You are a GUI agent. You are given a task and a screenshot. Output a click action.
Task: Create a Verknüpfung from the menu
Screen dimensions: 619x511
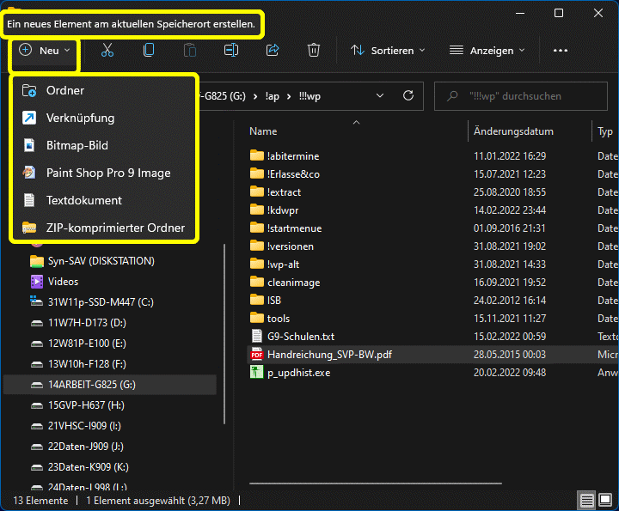coord(80,118)
